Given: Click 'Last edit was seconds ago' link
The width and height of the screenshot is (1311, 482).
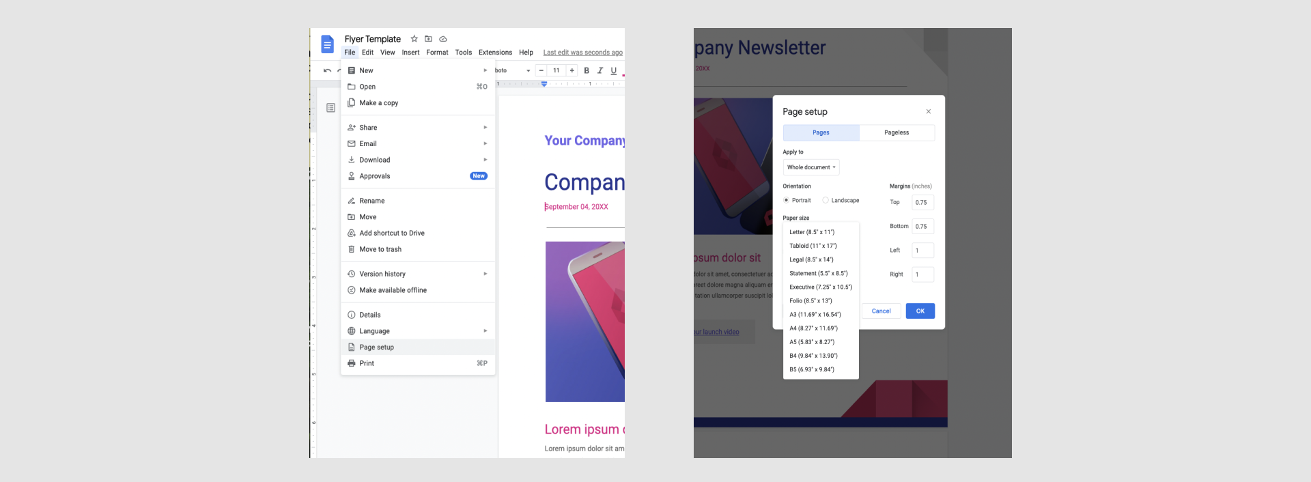Looking at the screenshot, I should pyautogui.click(x=583, y=53).
